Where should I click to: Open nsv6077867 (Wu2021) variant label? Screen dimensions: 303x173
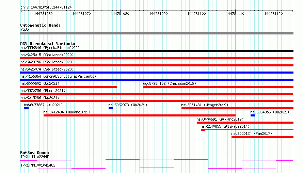(43, 105)
